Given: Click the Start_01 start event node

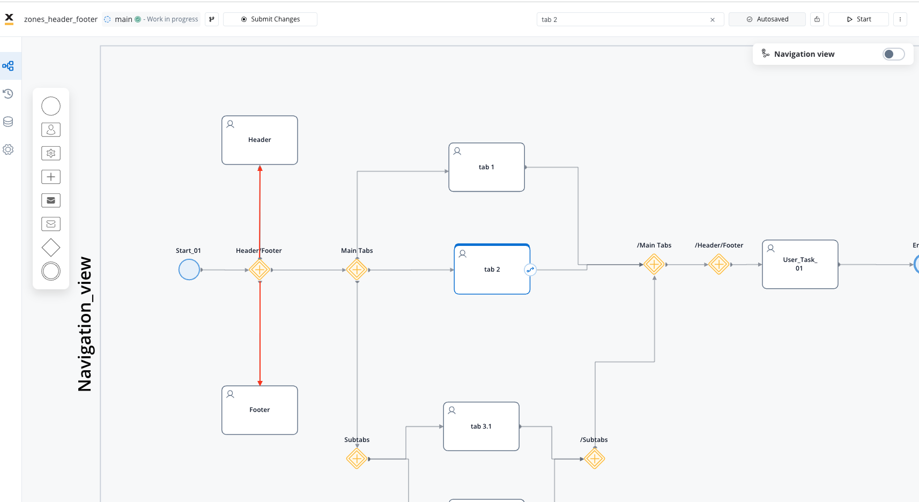Looking at the screenshot, I should click(x=189, y=269).
